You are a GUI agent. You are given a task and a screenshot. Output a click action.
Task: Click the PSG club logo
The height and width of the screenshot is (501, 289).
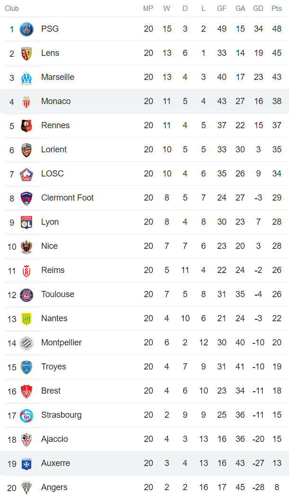coord(26,29)
